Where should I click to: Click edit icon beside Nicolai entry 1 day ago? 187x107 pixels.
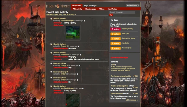[x=51, y=86]
